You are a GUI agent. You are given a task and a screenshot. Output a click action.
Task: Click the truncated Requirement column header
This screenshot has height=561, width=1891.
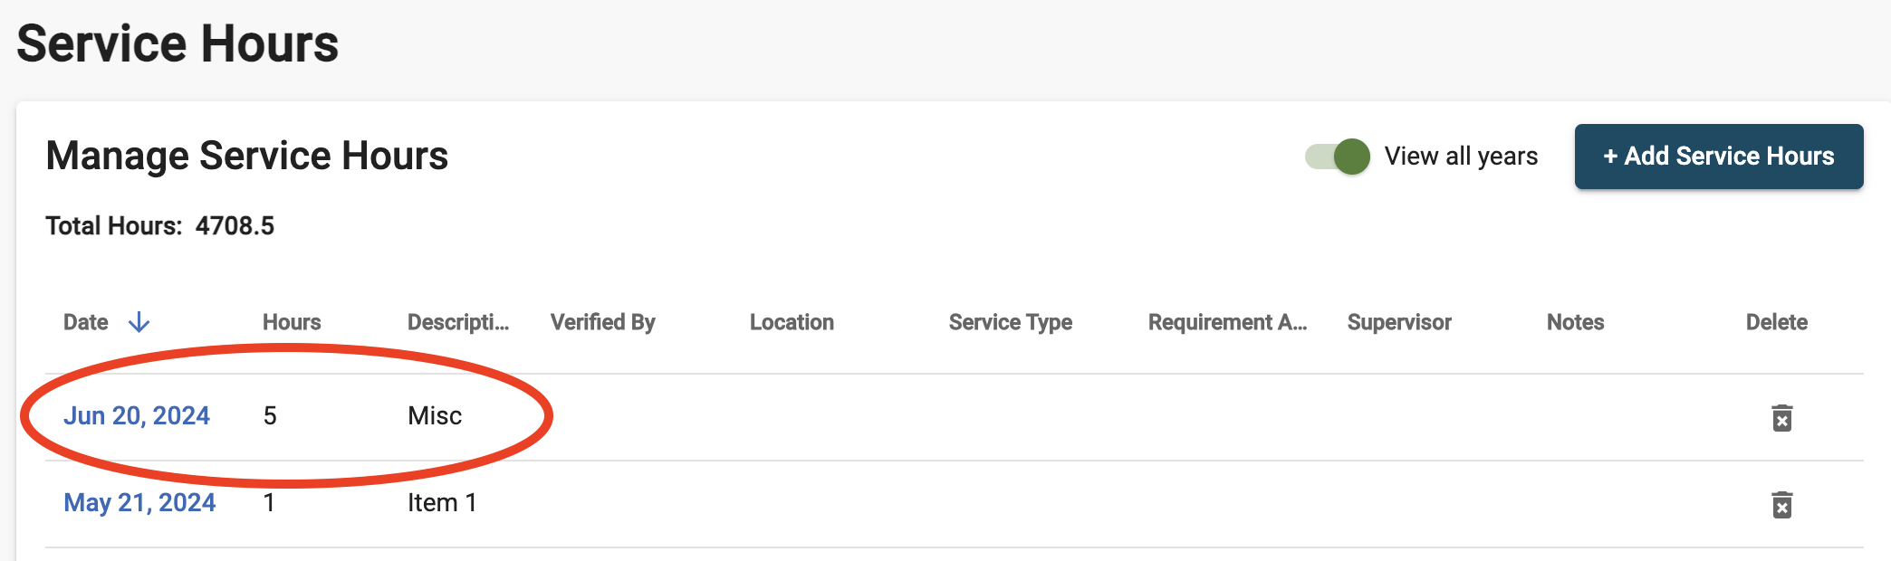tap(1227, 322)
